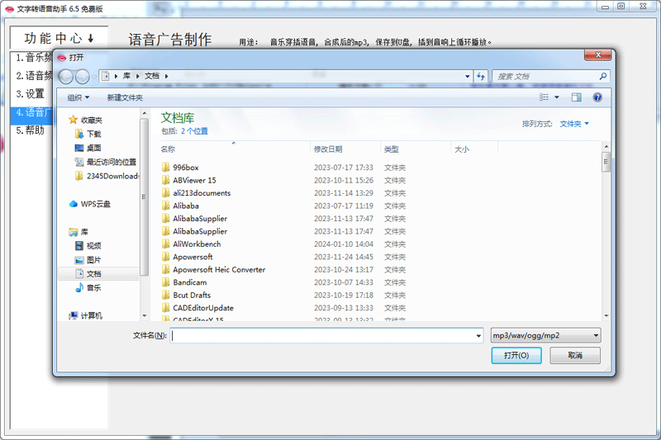Click the Back navigation arrow in Open dialog
The width and height of the screenshot is (661, 440).
tap(66, 76)
